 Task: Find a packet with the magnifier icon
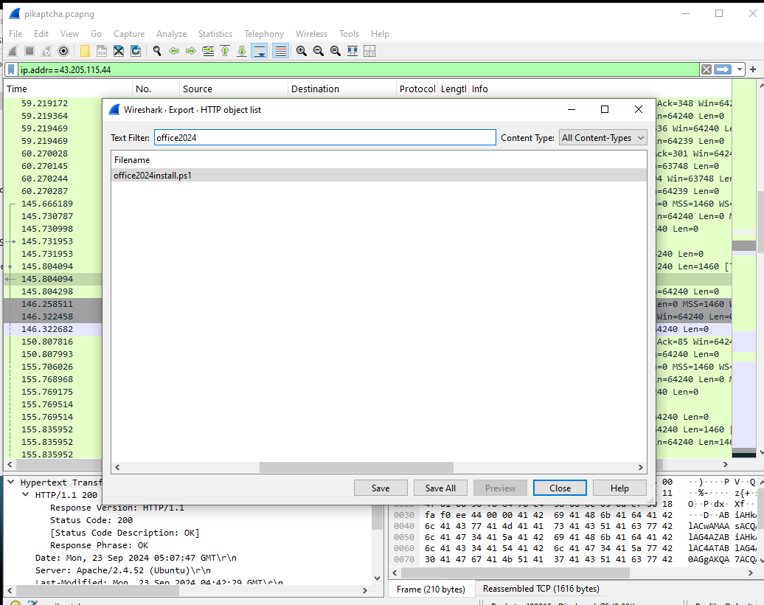157,51
